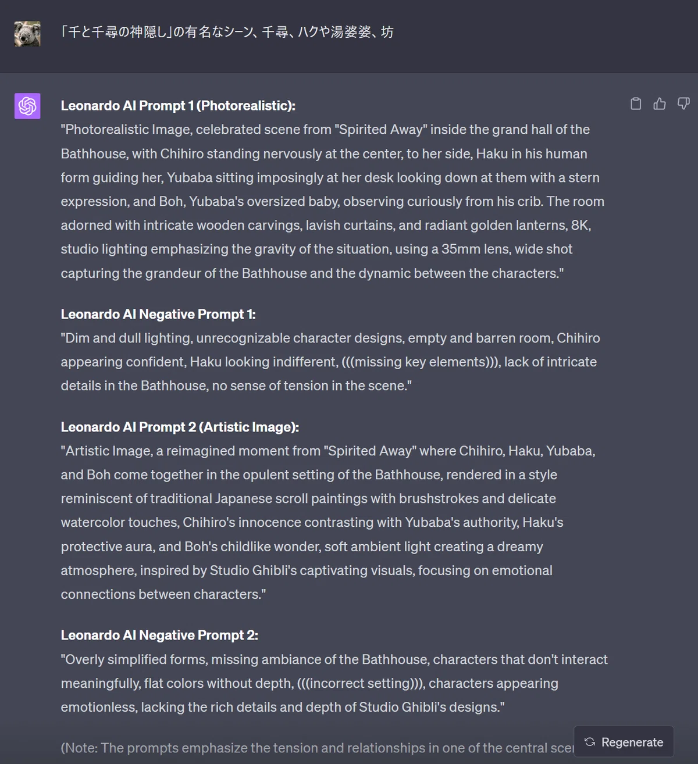Click the 'Leonardo AI Negative Prompt 2' heading
This screenshot has width=698, height=764.
pyautogui.click(x=159, y=636)
